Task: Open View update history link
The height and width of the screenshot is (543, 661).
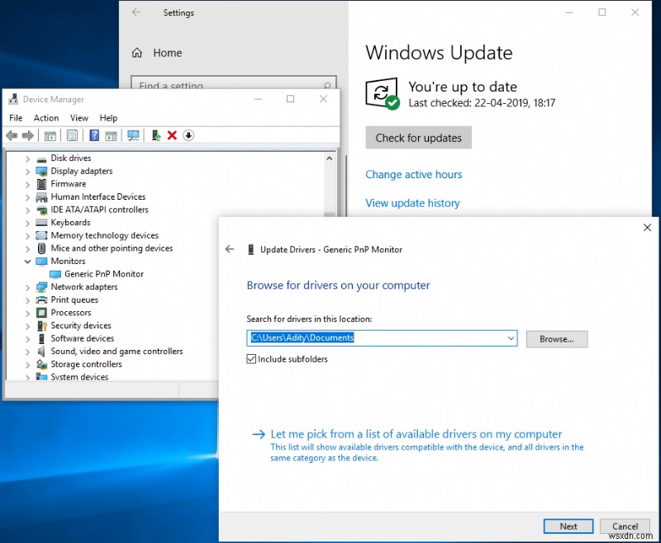Action: 412,203
